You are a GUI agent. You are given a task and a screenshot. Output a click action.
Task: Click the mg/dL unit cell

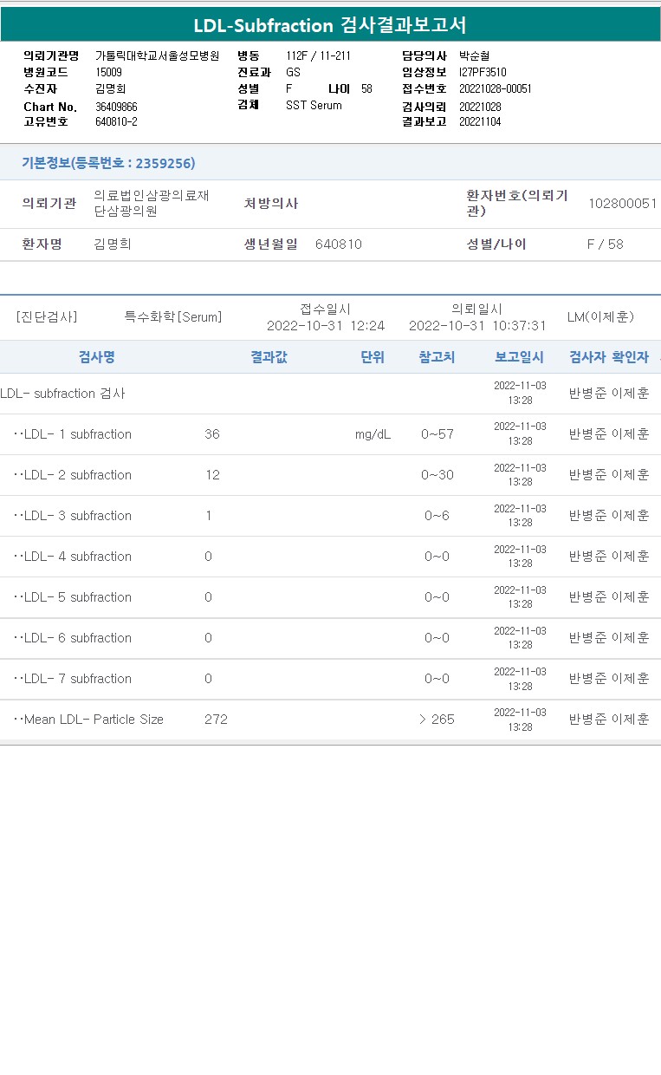pos(373,434)
